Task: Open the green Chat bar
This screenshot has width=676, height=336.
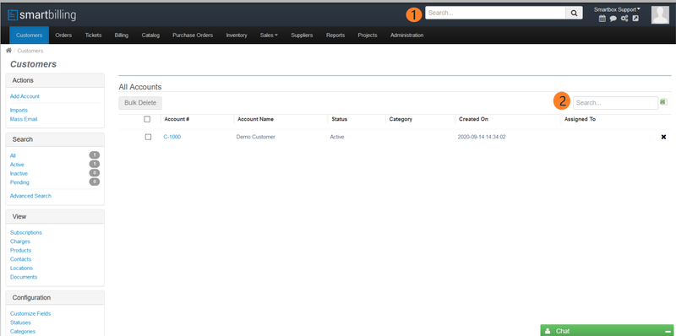Action: pyautogui.click(x=608, y=330)
